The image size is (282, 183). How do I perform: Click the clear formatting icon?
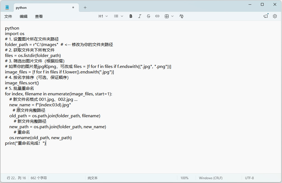(181, 16)
